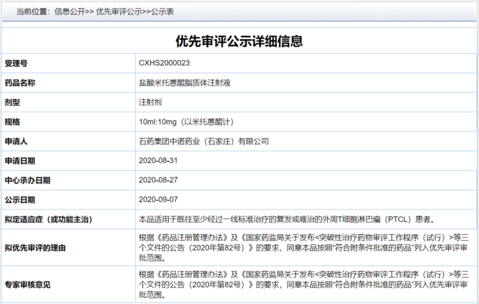Click the label 申请人
479x304 pixels.
pos(16,141)
